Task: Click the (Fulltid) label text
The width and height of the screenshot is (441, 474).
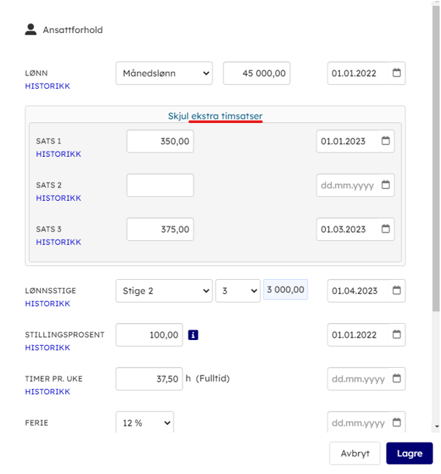Action: 212,379
